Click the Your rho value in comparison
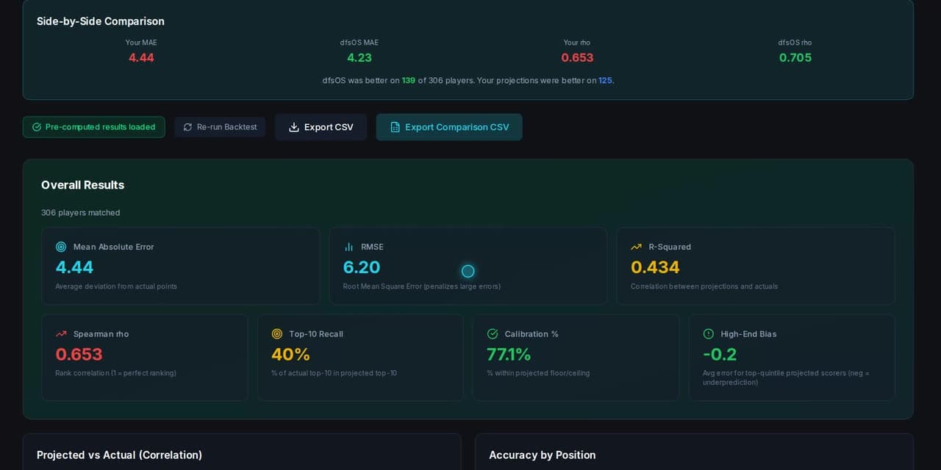Viewport: 941px width, 470px height. click(x=577, y=57)
